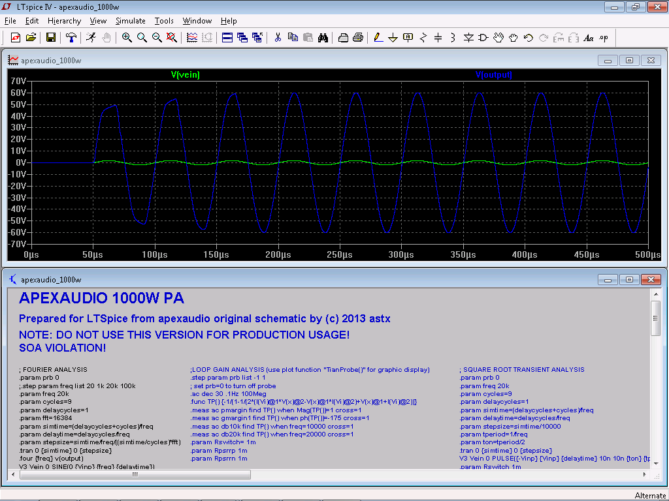The height and width of the screenshot is (501, 669).
Task: Click the '.four {freq} v(output)' directive
Action: pyautogui.click(x=51, y=459)
